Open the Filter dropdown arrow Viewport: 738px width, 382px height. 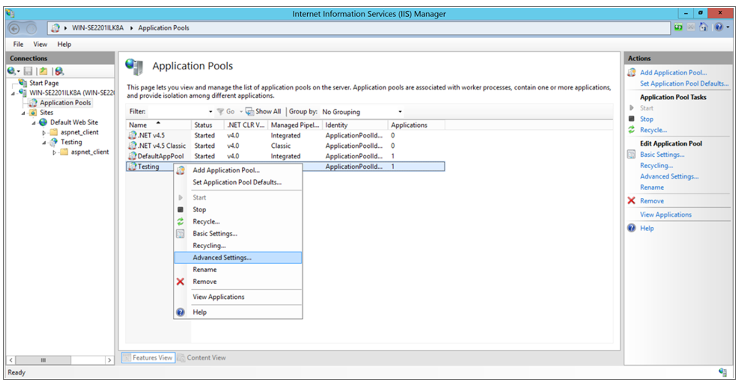[210, 111]
